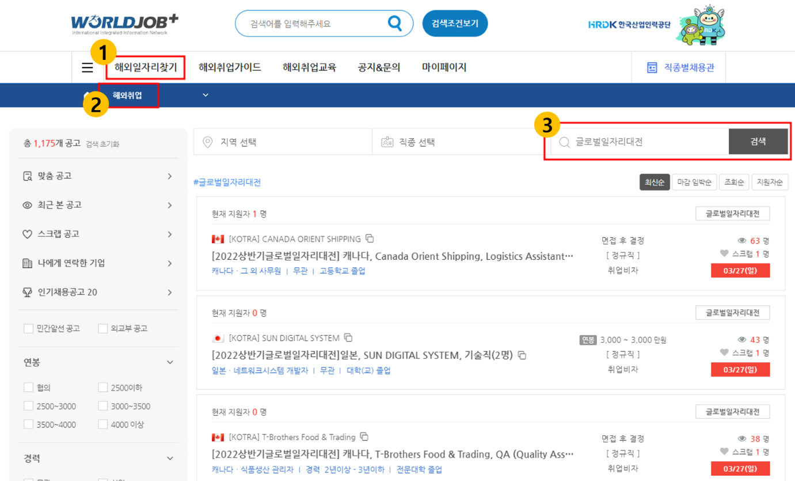Click the magnifier icon in the 글로벌일자리대전 keyword field
This screenshot has width=795, height=481.
pos(564,142)
